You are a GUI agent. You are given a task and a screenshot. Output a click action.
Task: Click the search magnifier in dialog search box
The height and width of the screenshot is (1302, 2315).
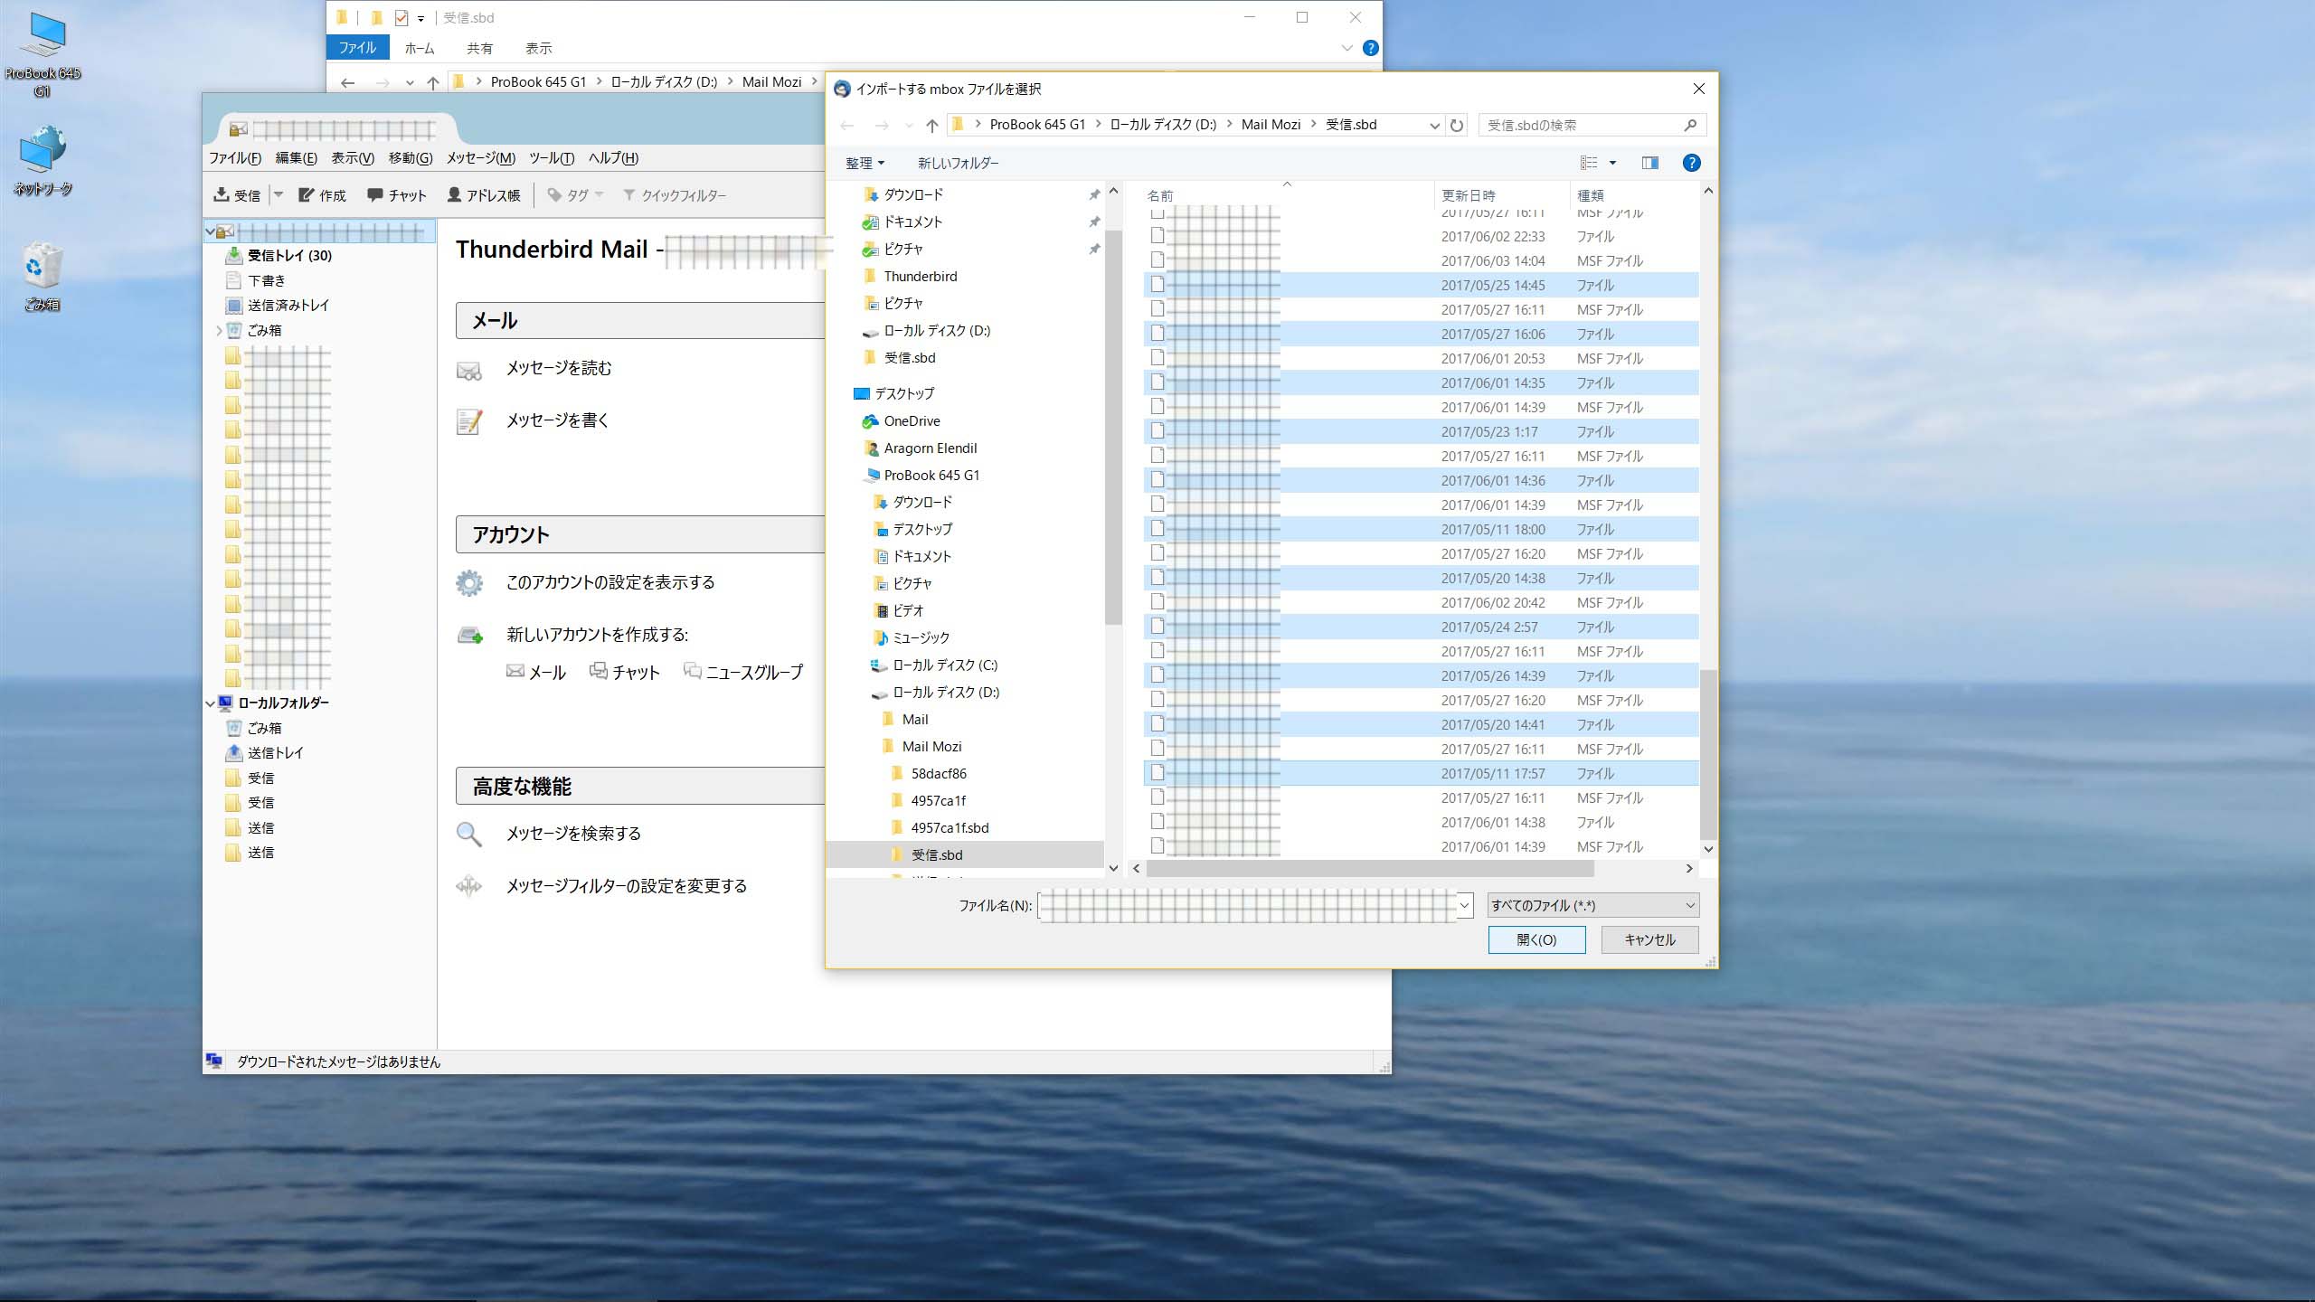1690,125
